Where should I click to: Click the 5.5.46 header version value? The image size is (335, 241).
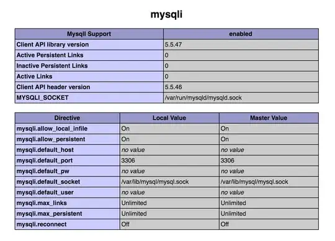pos(173,87)
